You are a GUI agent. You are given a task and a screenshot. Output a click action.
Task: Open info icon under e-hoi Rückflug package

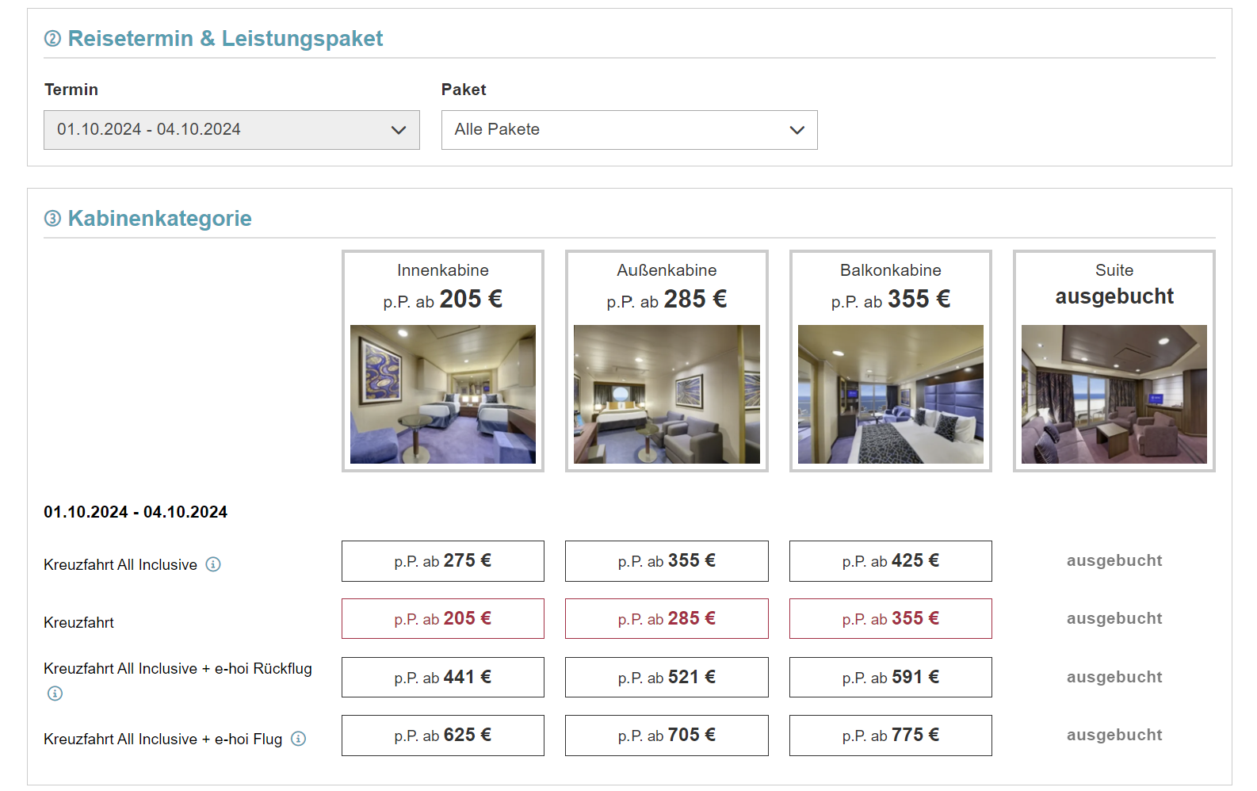point(55,694)
